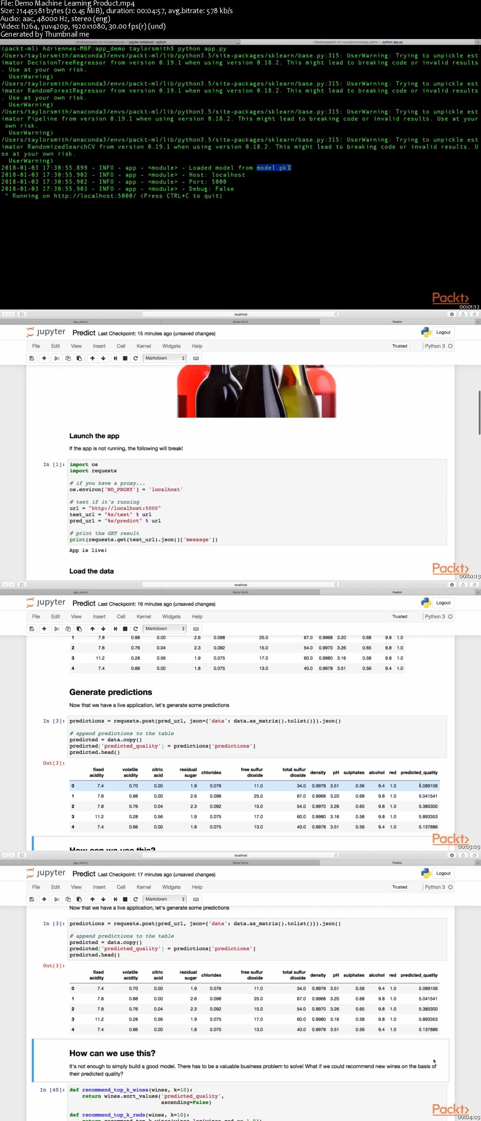
Task: Save notebook in the '15 minutes ago' Jupyter frame
Action: click(x=31, y=358)
